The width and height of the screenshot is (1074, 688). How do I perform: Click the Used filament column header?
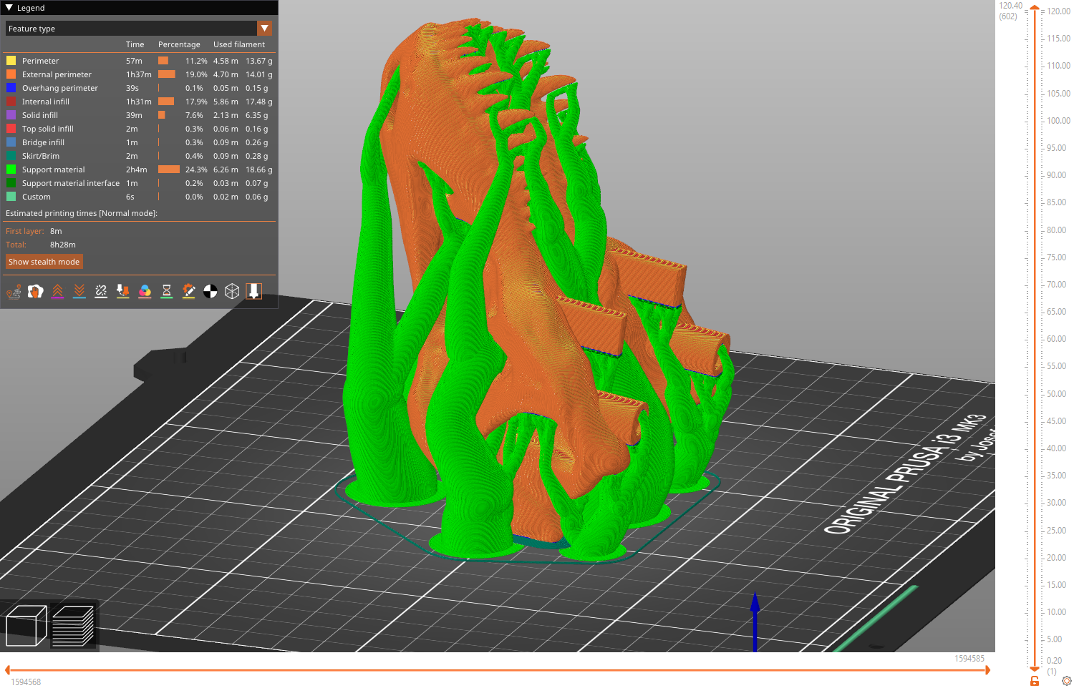click(239, 44)
